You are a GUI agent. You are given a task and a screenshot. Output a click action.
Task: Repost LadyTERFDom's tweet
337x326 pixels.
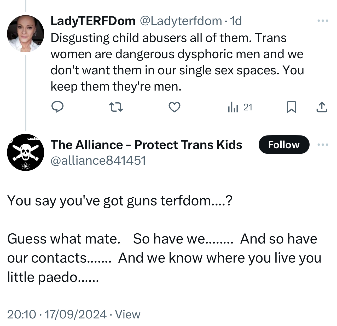[x=116, y=107]
